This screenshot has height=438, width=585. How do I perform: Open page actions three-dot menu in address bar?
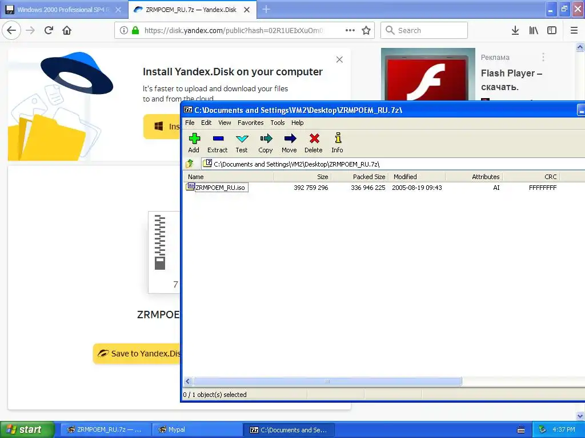point(350,30)
